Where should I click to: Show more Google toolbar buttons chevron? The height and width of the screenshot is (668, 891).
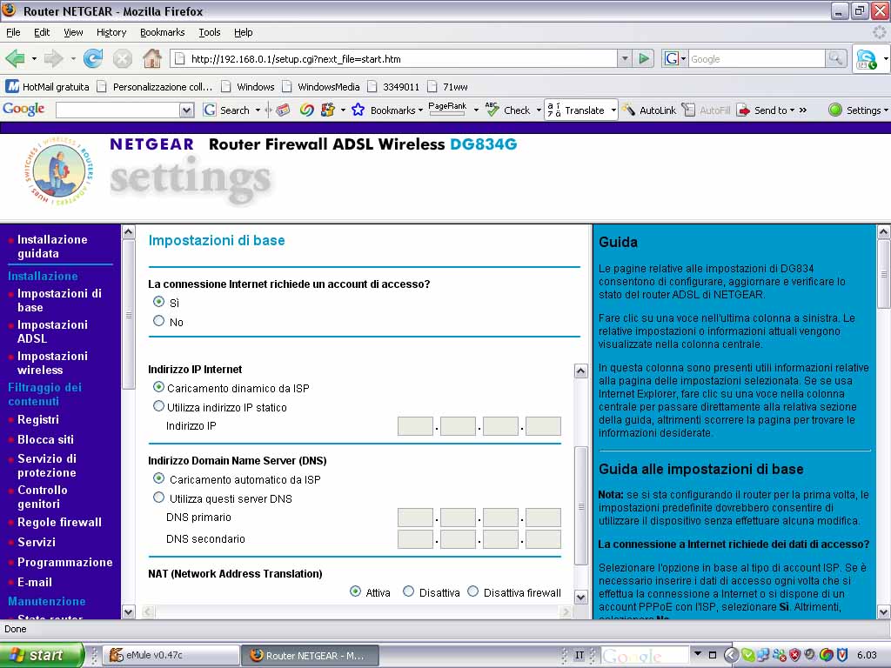pyautogui.click(x=803, y=110)
